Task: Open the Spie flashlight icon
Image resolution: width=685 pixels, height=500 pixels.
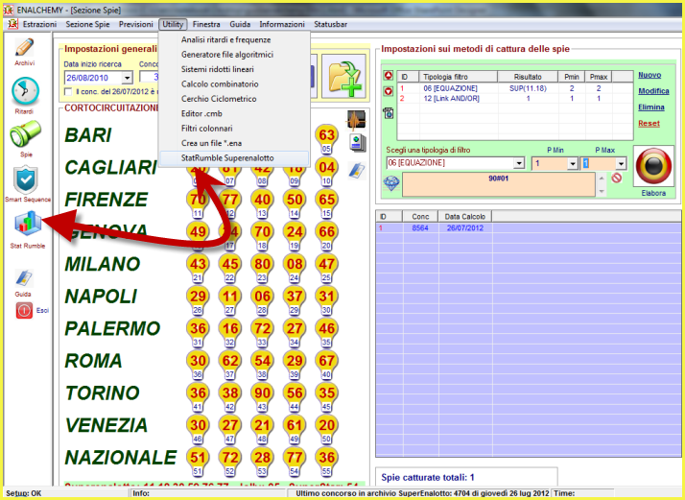Action: 25,135
